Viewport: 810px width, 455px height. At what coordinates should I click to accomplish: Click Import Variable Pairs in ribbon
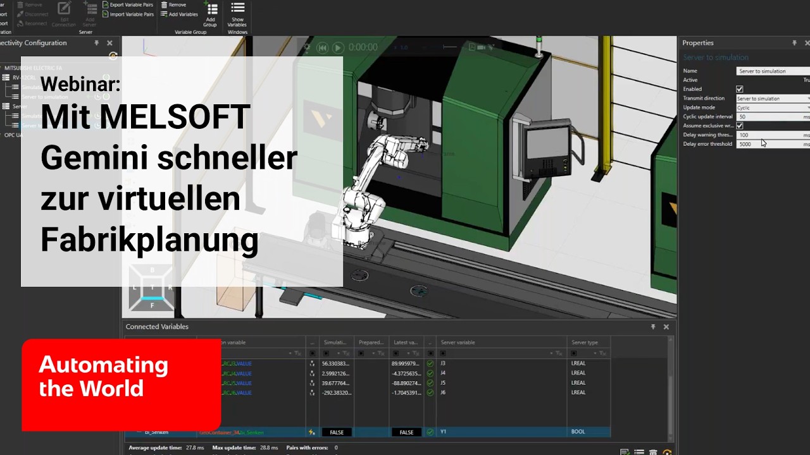tap(127, 14)
